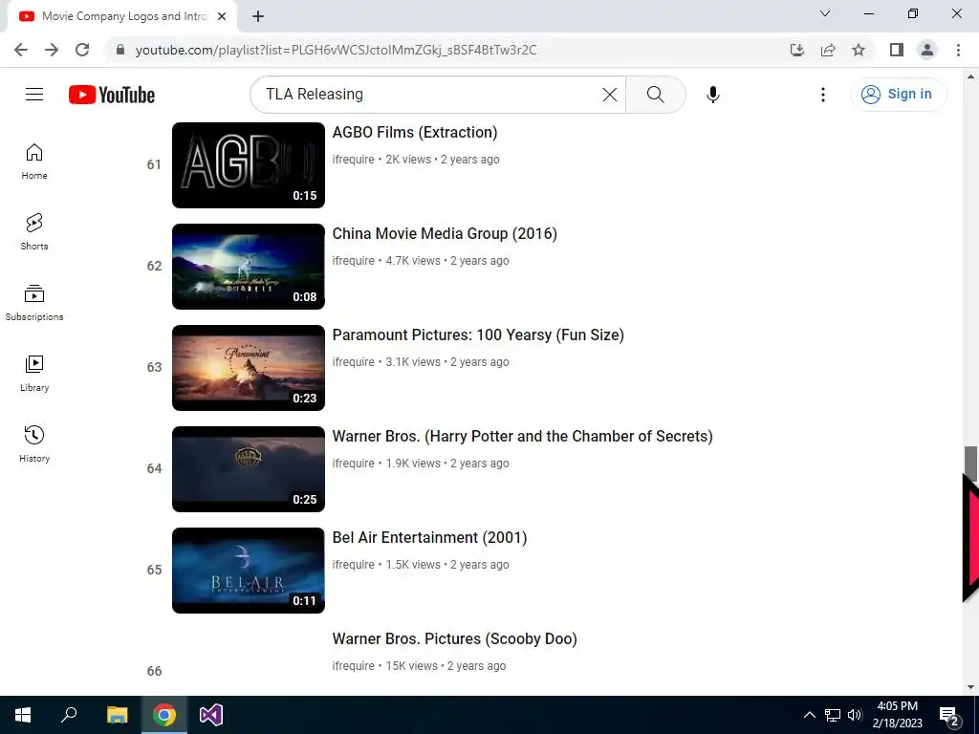
Task: Toggle the browser side panel
Action: [897, 50]
